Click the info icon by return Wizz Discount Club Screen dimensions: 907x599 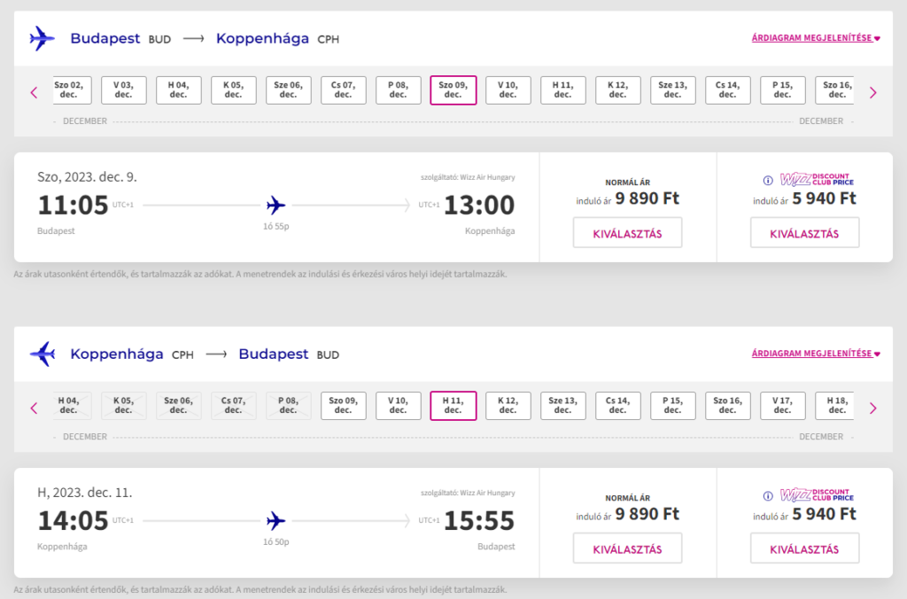pos(768,496)
